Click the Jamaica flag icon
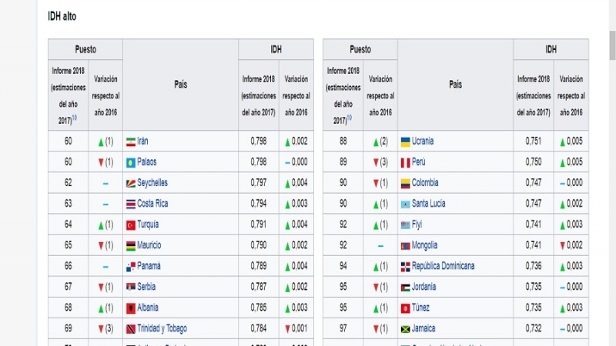616x346 pixels. 404,328
